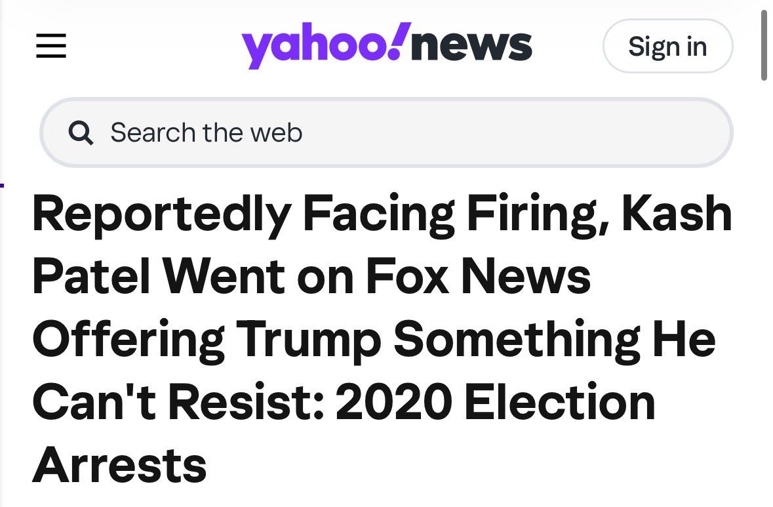Grab the page's vertical scrollbar thumb
The height and width of the screenshot is (507, 773).
(764, 45)
